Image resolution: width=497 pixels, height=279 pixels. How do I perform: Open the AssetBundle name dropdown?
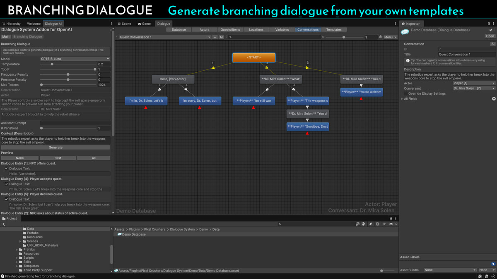(450, 270)
